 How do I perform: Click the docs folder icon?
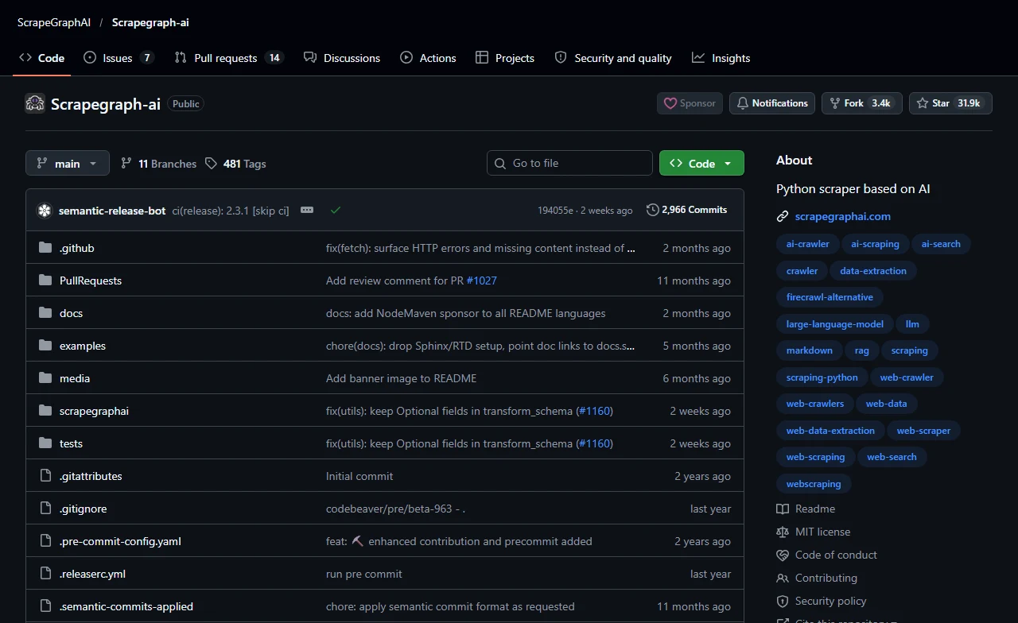(x=45, y=313)
